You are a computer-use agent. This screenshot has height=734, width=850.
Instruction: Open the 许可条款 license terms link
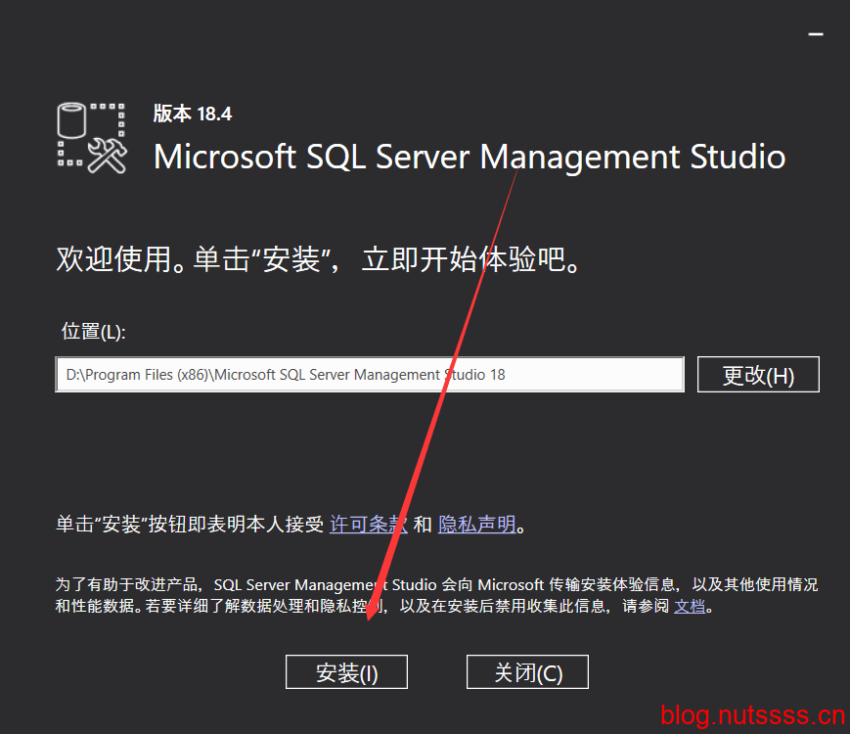(x=369, y=524)
